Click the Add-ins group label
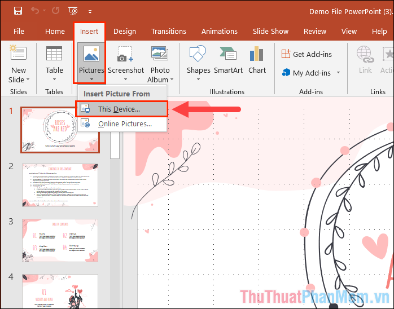 coord(311,92)
